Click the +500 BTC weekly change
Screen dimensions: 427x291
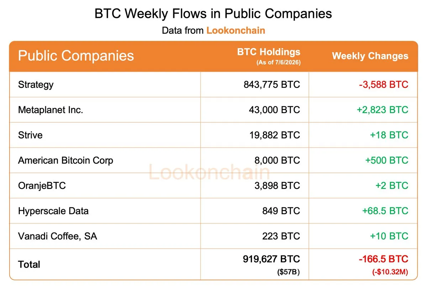click(387, 160)
